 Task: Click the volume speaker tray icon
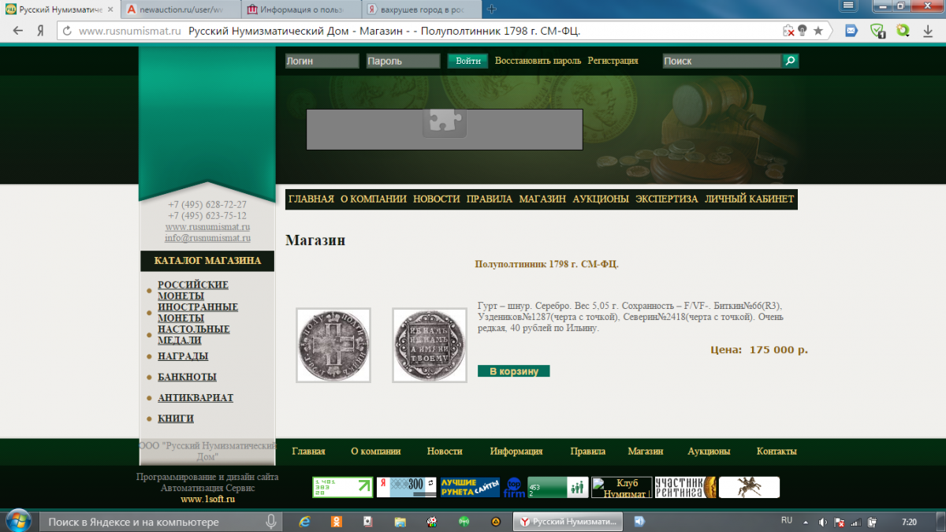pos(822,522)
